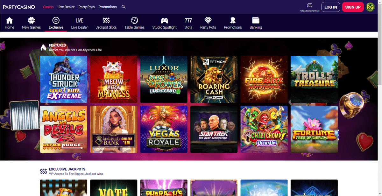The width and height of the screenshot is (382, 196).
Task: Go to Home via house icon
Action: pos(10,20)
